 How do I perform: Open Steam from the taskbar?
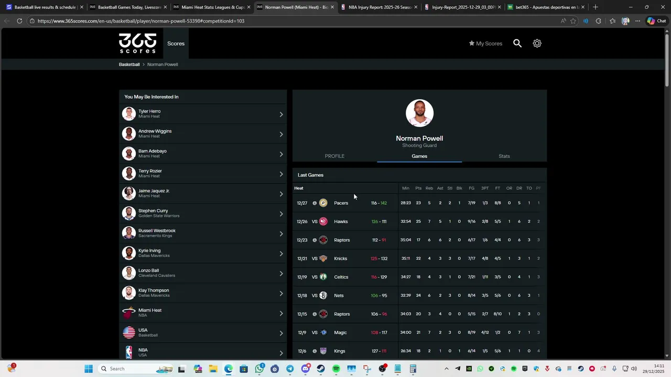pyautogui.click(x=321, y=369)
